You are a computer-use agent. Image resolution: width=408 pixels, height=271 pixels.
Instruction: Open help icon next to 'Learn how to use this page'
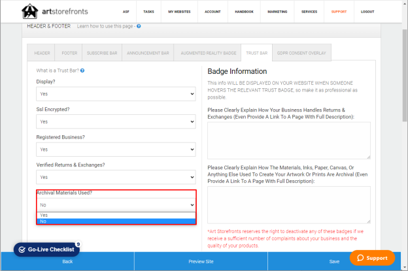pyautogui.click(x=139, y=26)
